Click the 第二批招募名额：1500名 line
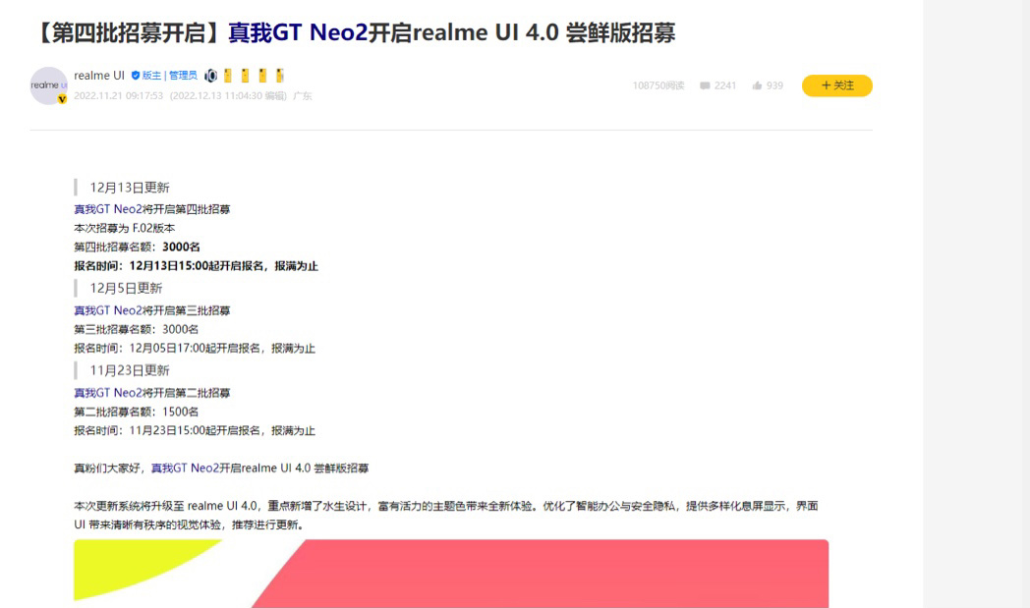 pyautogui.click(x=136, y=413)
